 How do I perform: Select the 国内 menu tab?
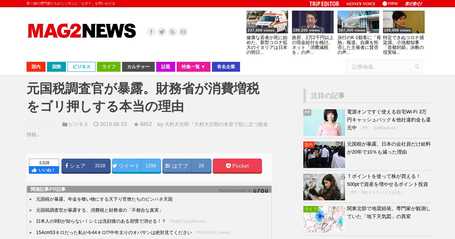click(36, 67)
